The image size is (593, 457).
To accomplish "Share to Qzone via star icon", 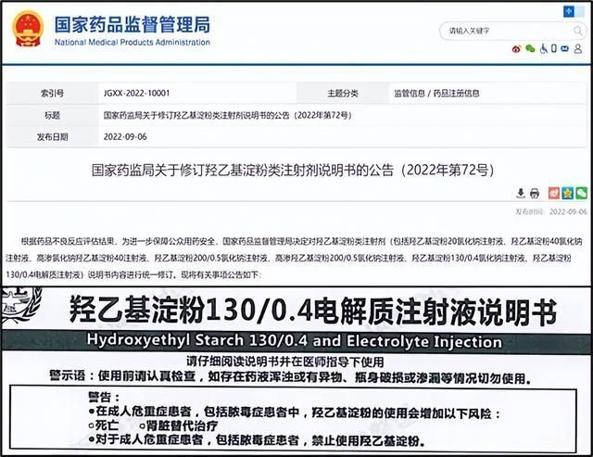I will tap(567, 193).
